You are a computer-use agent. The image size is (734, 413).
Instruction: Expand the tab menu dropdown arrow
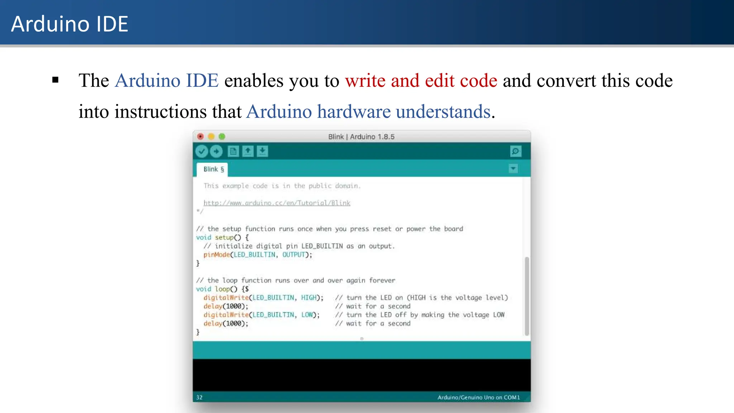pos(513,168)
